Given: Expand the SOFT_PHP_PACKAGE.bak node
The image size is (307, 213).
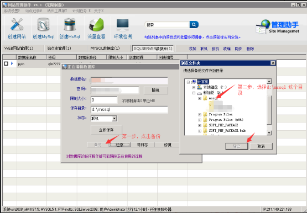Looking at the screenshot, I should 200,131.
